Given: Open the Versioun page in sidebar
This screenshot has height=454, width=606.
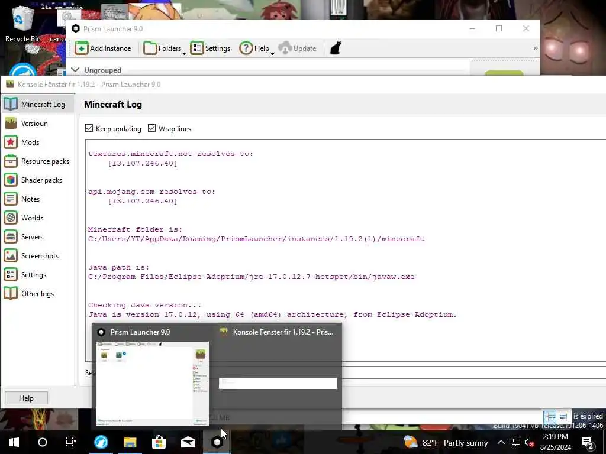Looking at the screenshot, I should (37, 123).
